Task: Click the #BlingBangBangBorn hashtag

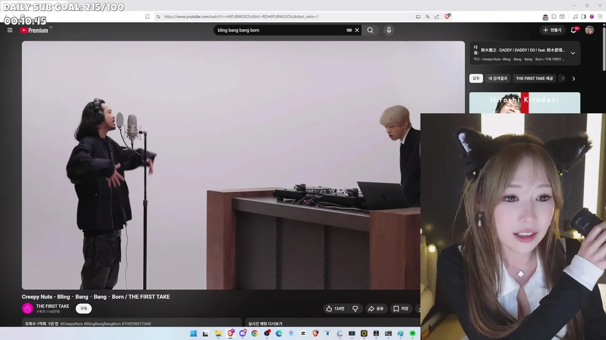Action: (x=102, y=324)
